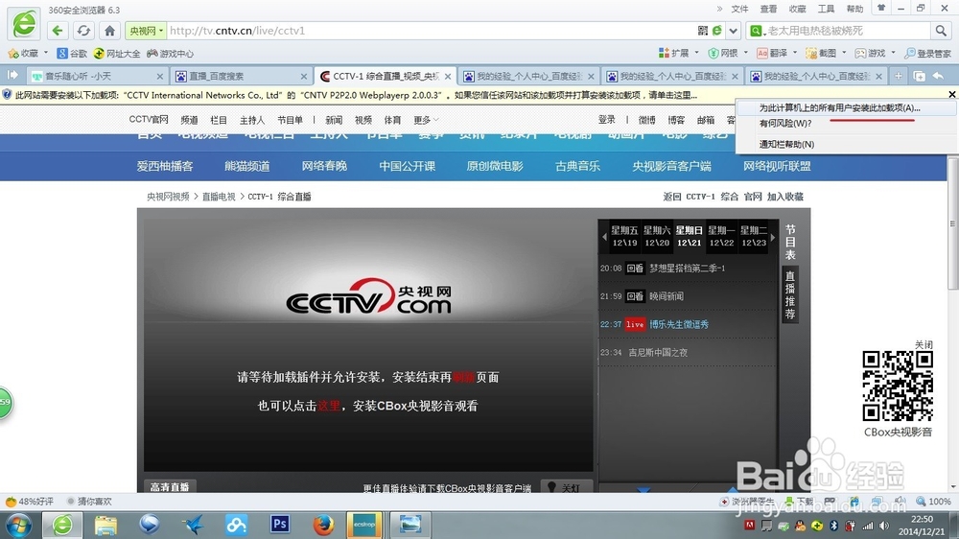
Task: Open the 游戏 games toolbar item
Action: click(x=871, y=53)
